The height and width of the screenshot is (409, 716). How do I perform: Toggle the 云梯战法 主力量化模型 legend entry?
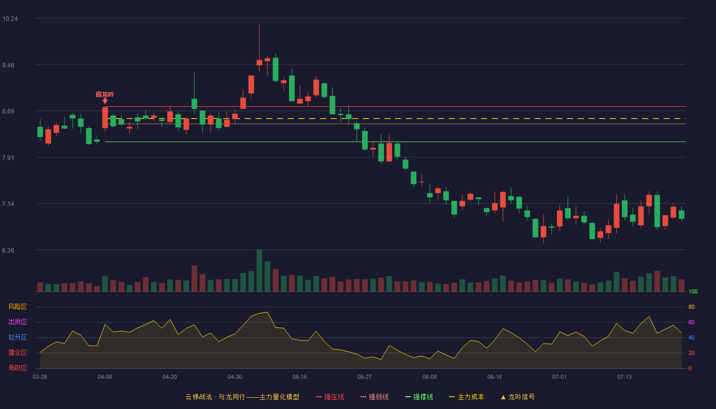coord(242,397)
